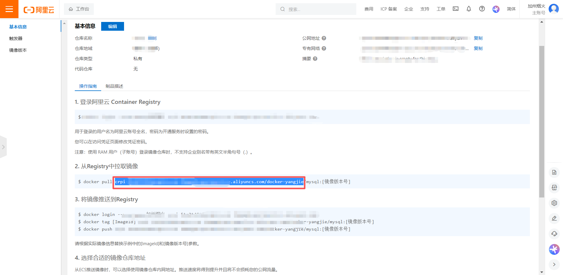Open the notifications bell

(x=469, y=9)
